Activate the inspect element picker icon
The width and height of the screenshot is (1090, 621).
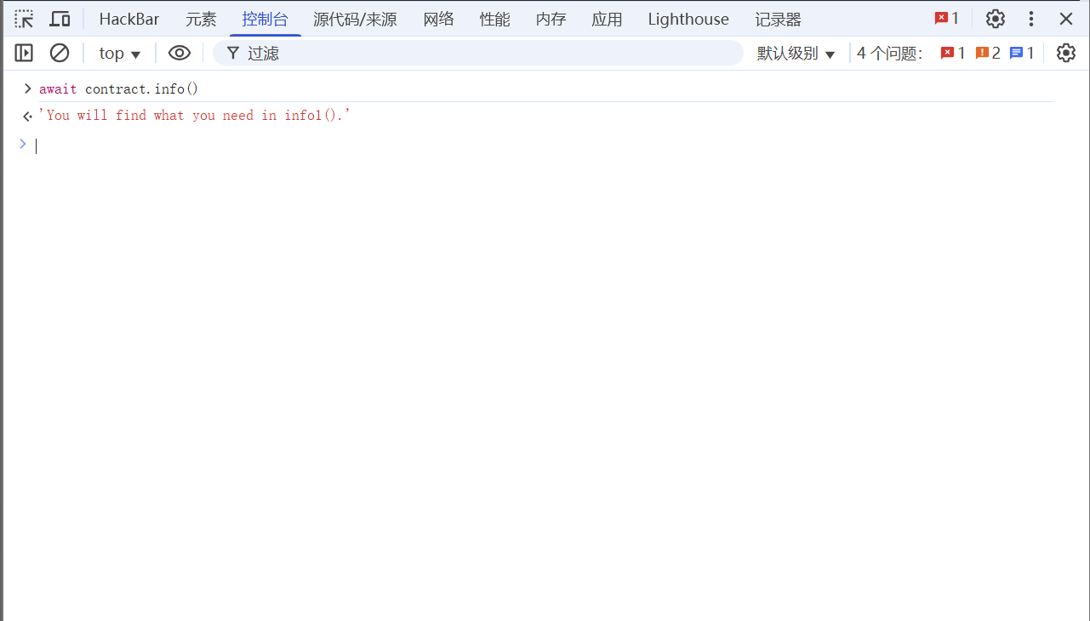coord(24,19)
